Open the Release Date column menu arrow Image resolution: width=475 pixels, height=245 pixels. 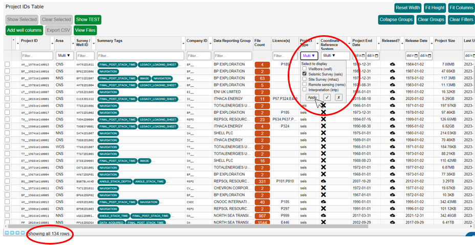[431, 44]
